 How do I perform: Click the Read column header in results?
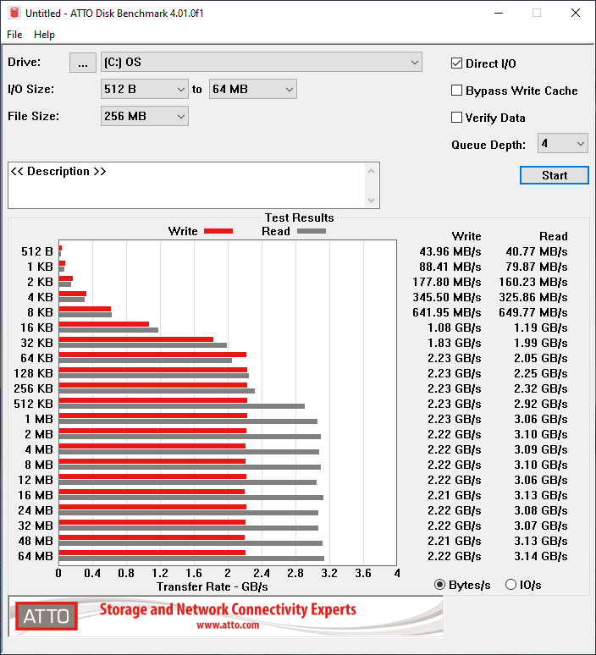554,236
